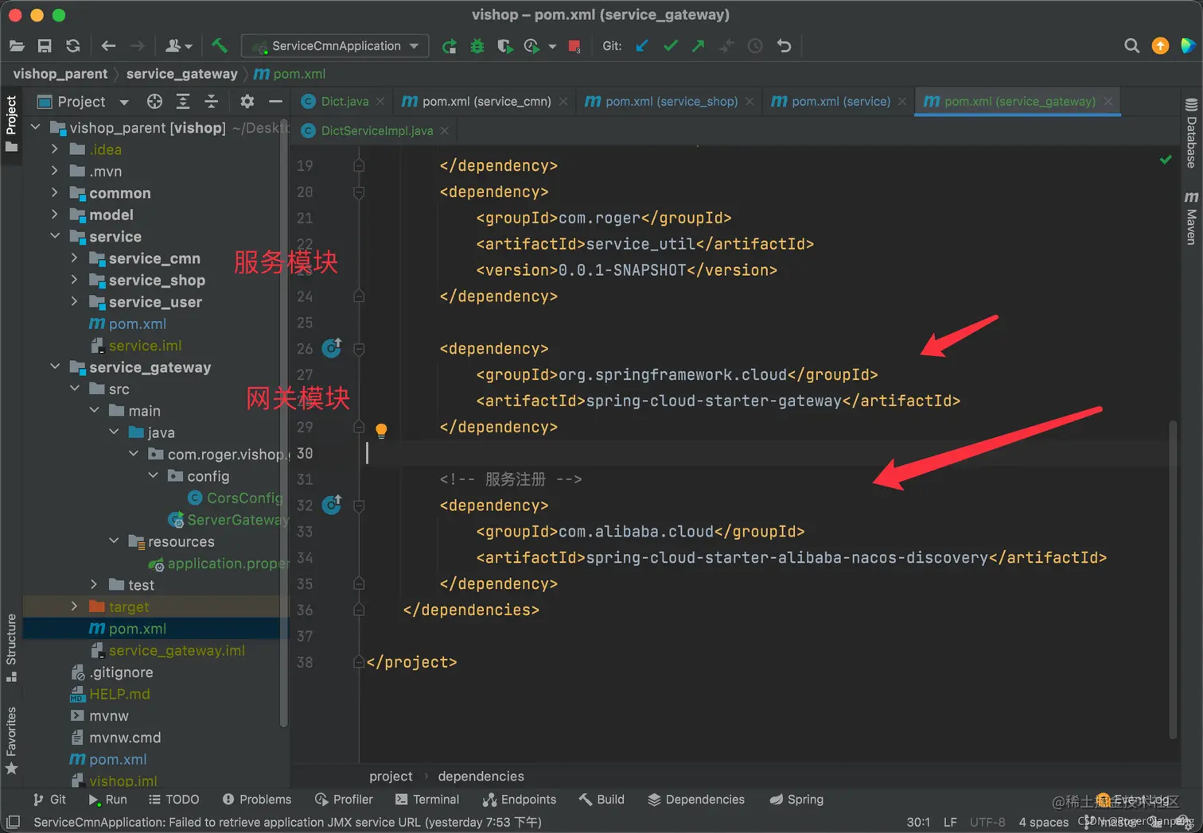Open the Git tool window

(49, 800)
